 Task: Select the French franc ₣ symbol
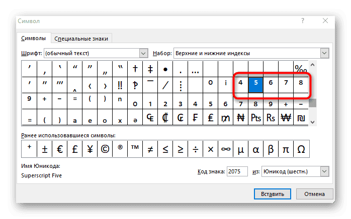pos(196,117)
